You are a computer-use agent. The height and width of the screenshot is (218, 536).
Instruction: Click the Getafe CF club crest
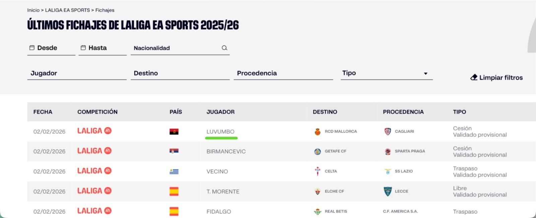click(318, 151)
